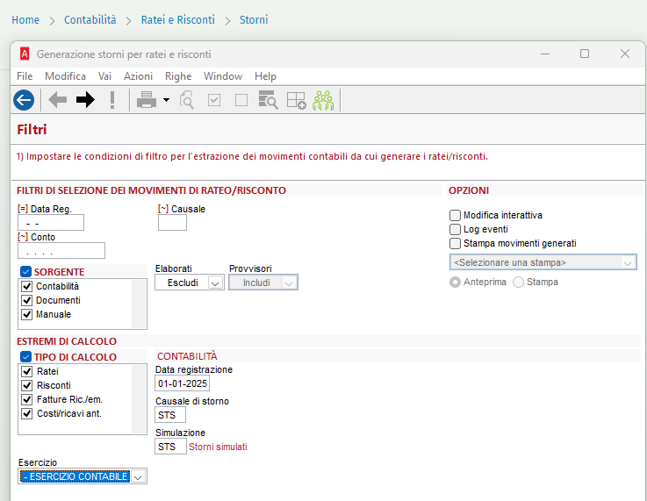
Task: Click the gray previous-step left arrow
Action: [x=57, y=100]
